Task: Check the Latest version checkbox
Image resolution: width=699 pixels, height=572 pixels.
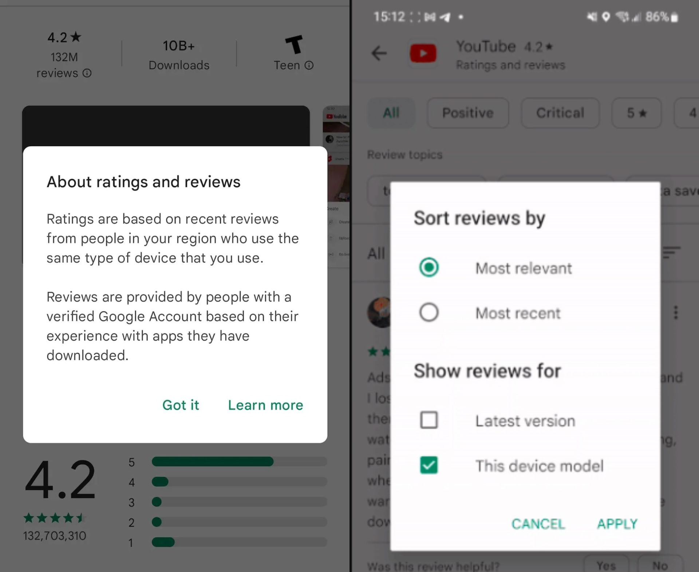Action: (429, 420)
